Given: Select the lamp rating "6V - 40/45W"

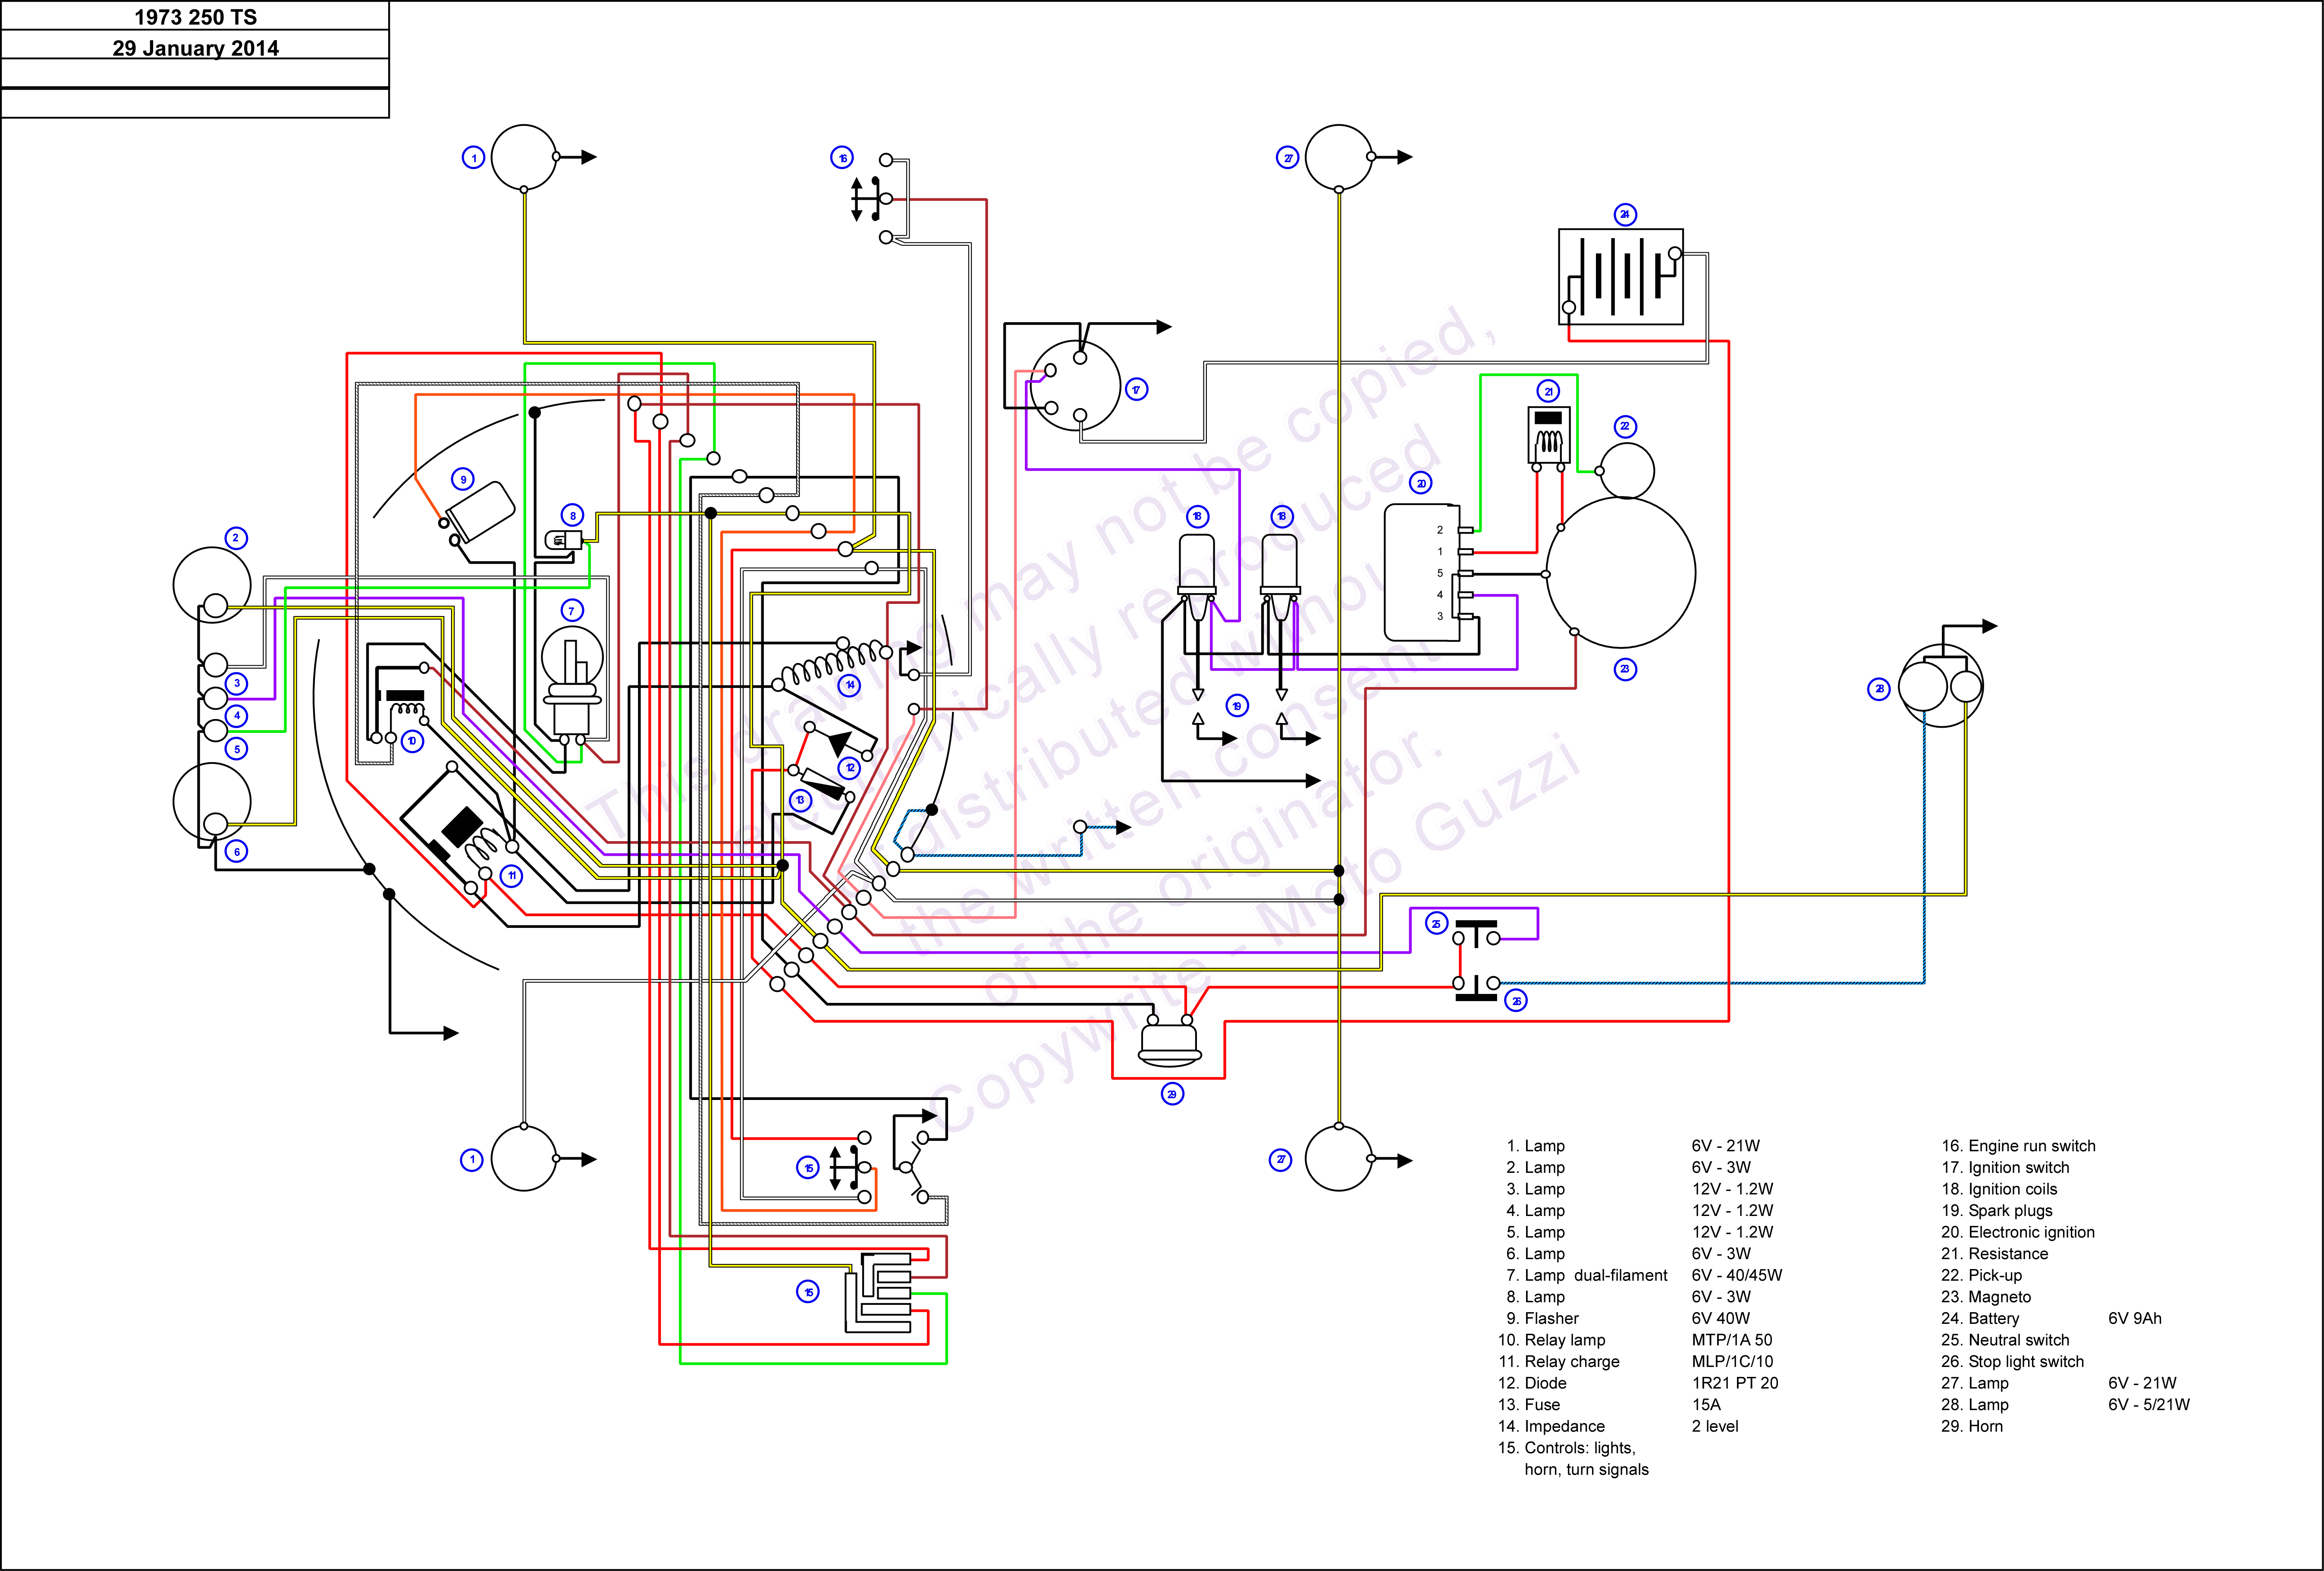Looking at the screenshot, I should [1737, 1275].
